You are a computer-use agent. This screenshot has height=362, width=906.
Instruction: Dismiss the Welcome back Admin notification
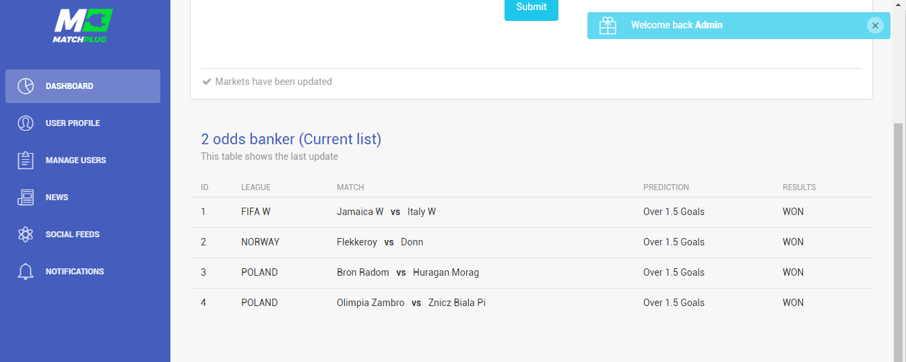pyautogui.click(x=875, y=26)
